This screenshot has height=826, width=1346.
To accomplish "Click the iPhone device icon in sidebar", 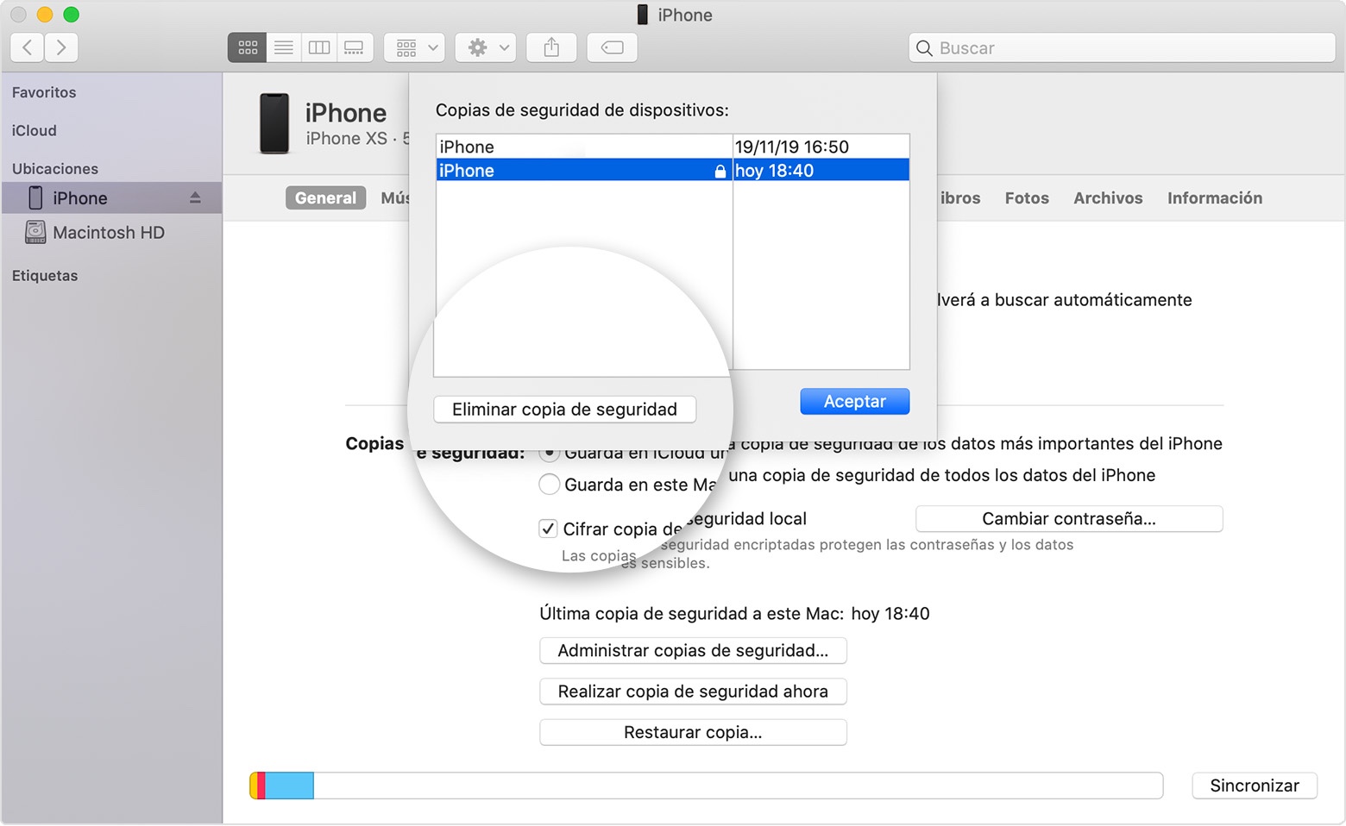I will [x=35, y=198].
